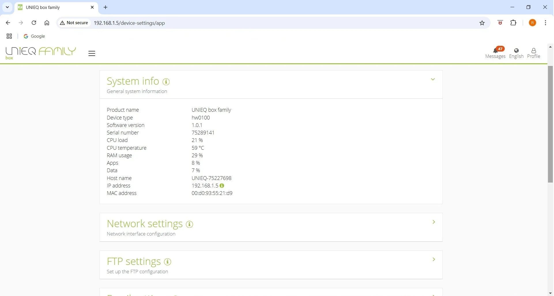Click the Network settings info icon

190,225
